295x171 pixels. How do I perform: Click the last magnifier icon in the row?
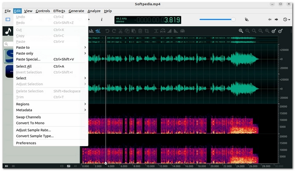[267, 31]
